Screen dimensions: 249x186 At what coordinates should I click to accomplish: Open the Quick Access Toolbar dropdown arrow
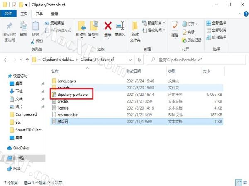26,5
